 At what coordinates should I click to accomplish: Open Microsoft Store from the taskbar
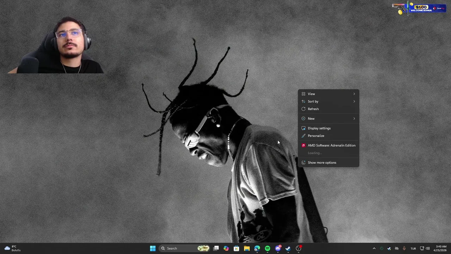(x=236, y=248)
